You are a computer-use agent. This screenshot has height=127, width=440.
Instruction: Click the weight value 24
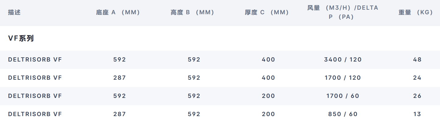pyautogui.click(x=417, y=78)
